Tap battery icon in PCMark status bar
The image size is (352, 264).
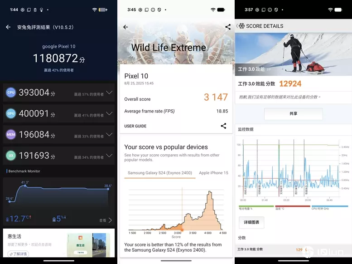338,10
